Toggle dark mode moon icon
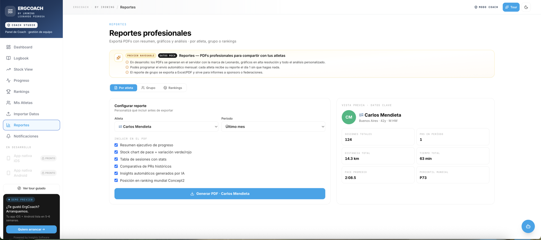The height and width of the screenshot is (240, 541). coord(526,7)
